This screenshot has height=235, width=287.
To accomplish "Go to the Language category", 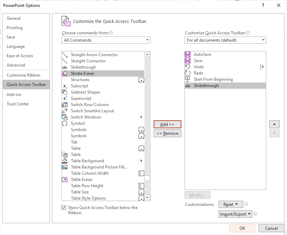I will (26, 46).
